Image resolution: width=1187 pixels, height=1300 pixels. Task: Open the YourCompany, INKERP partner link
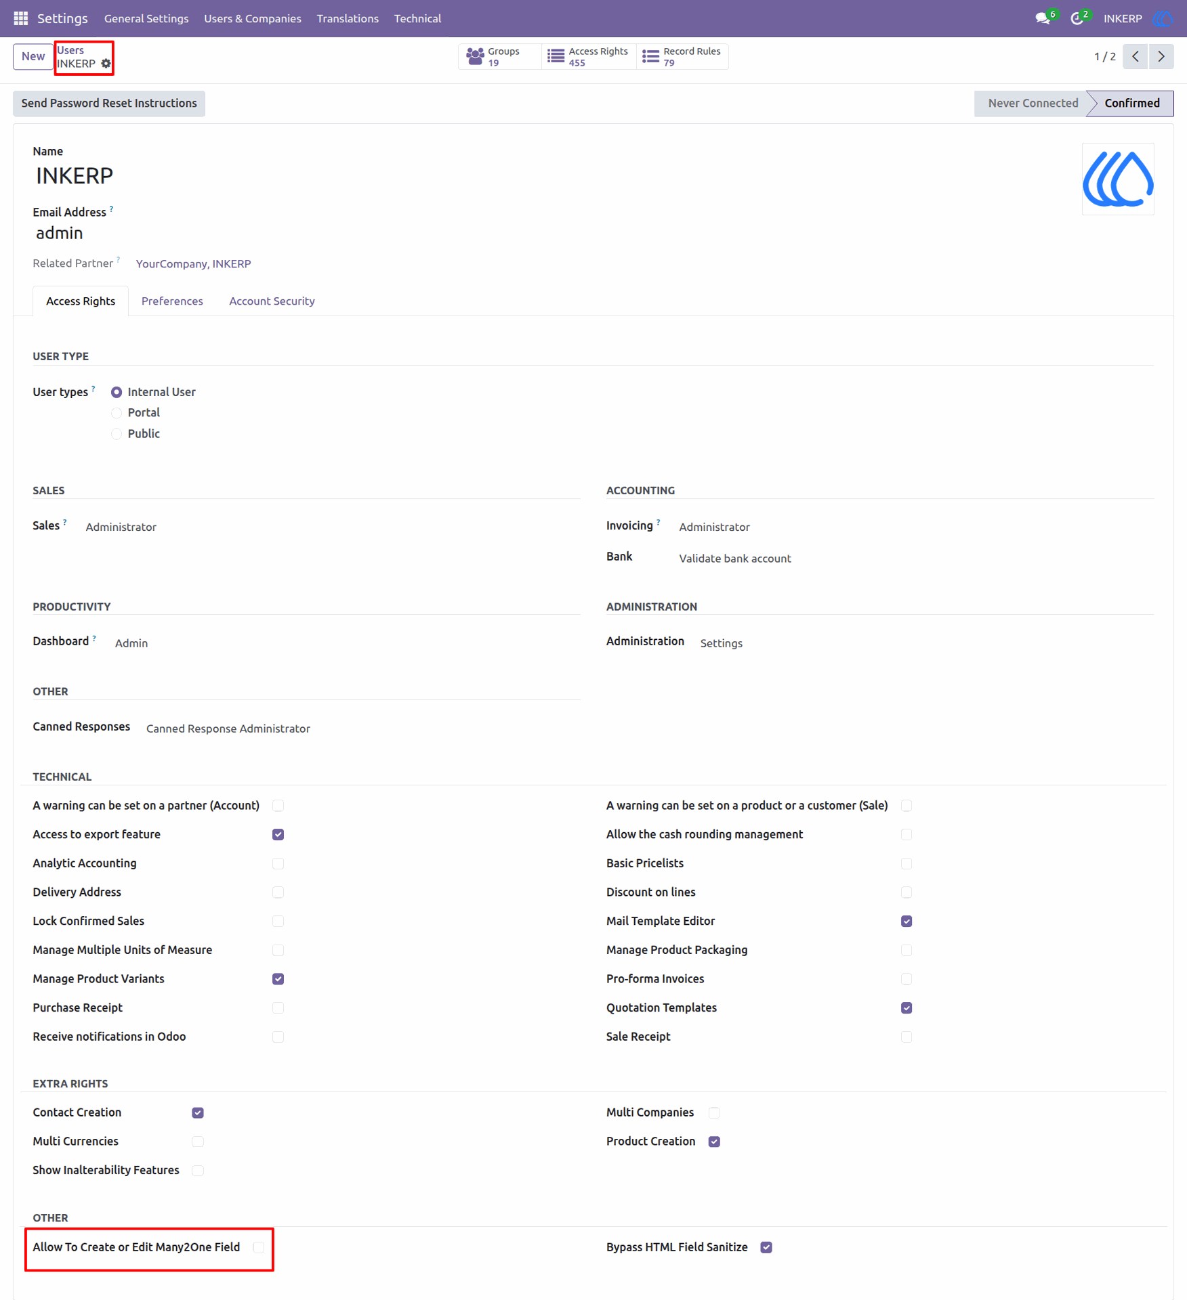pyautogui.click(x=193, y=264)
